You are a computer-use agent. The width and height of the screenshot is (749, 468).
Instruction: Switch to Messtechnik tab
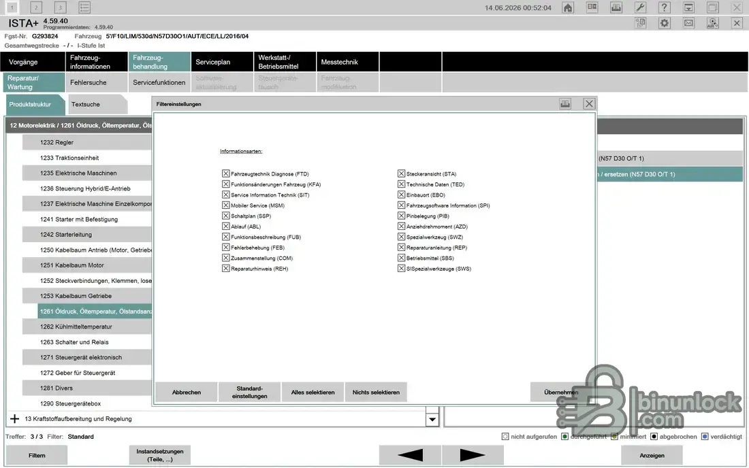(x=347, y=62)
